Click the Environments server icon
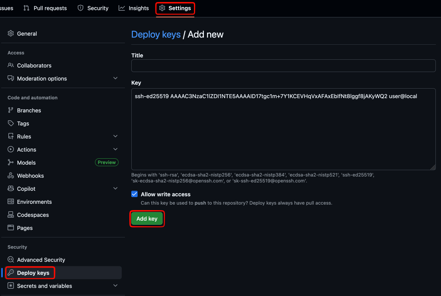 pyautogui.click(x=11, y=202)
